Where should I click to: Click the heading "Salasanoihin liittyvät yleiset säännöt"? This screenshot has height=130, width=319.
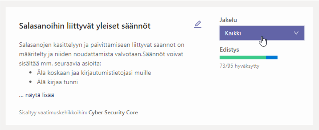pyautogui.click(x=85, y=26)
